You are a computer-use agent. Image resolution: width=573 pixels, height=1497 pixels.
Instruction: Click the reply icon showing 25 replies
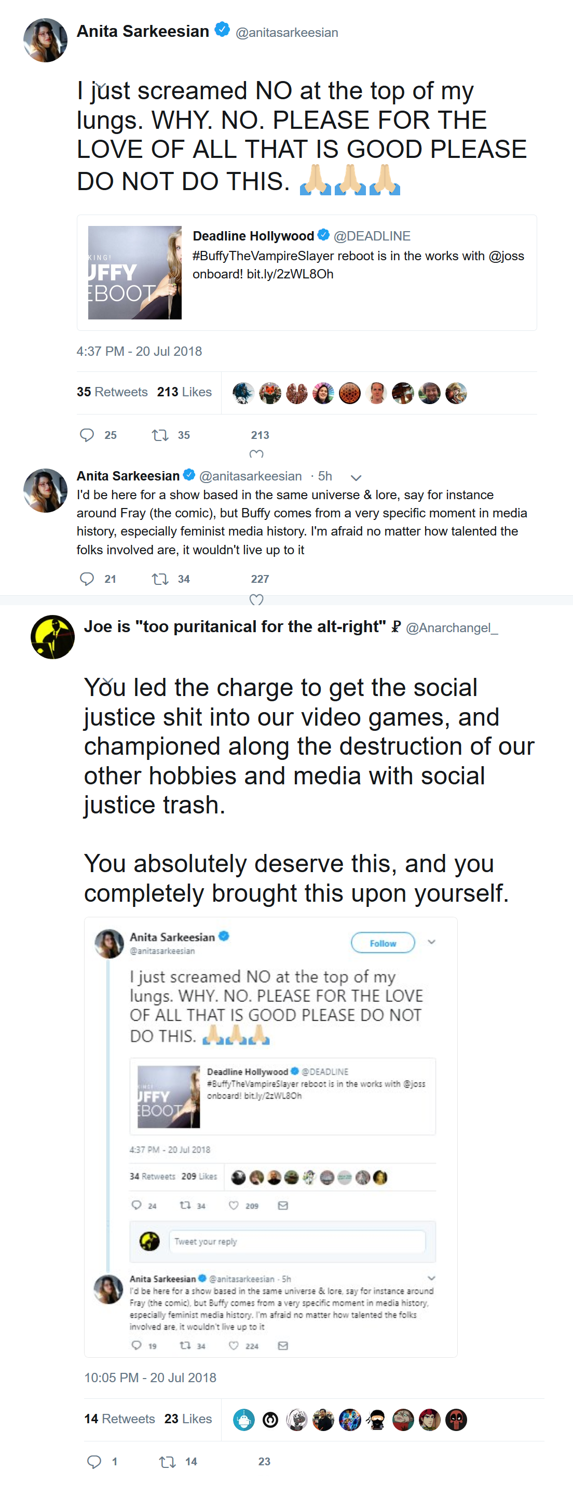point(87,435)
